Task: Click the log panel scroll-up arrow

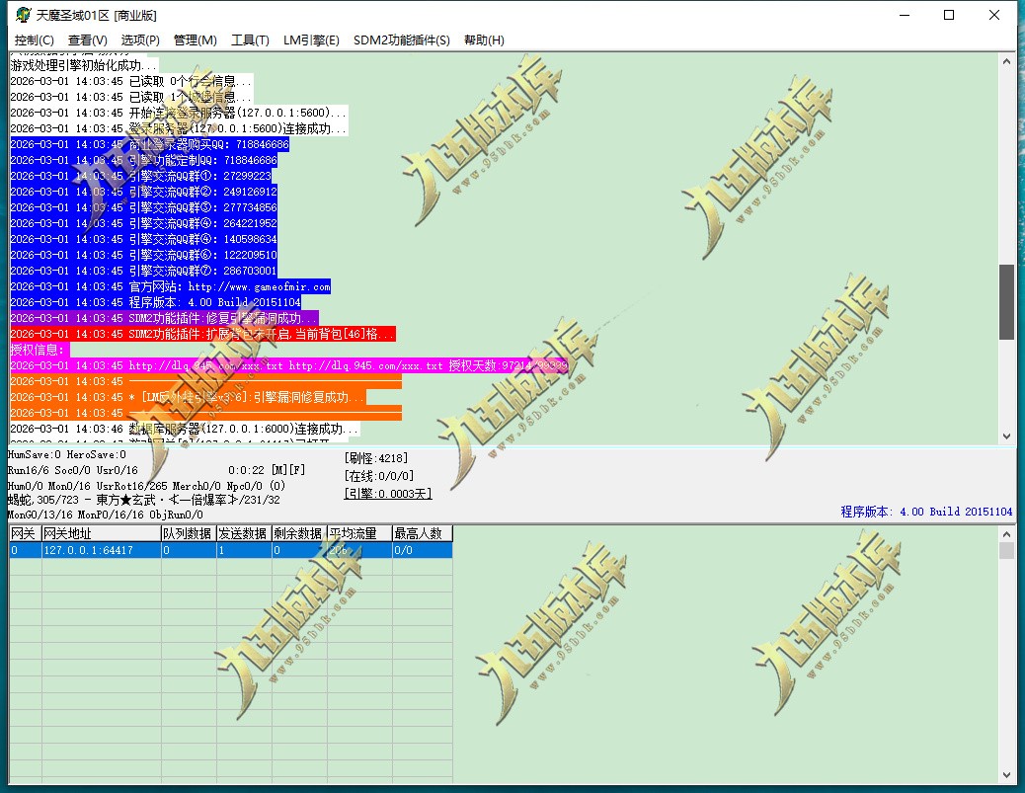Action: [1006, 61]
